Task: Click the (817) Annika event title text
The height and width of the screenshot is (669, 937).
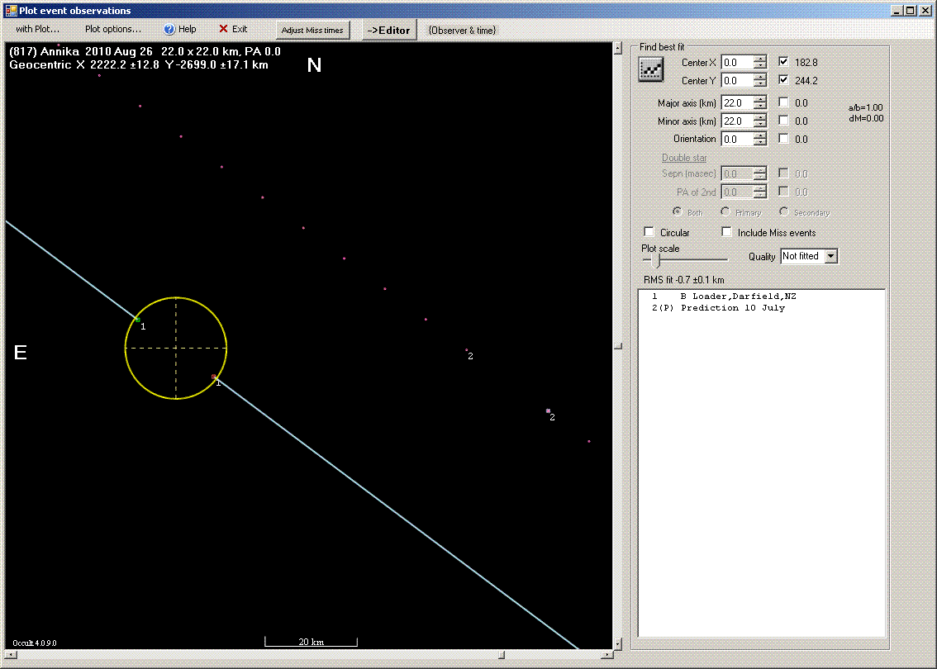Action: (145, 51)
